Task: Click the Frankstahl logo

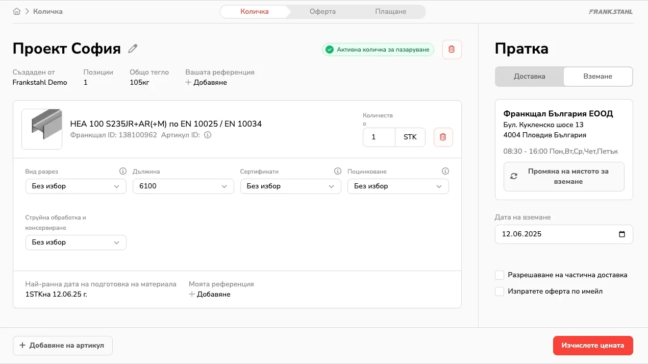Action: point(610,11)
